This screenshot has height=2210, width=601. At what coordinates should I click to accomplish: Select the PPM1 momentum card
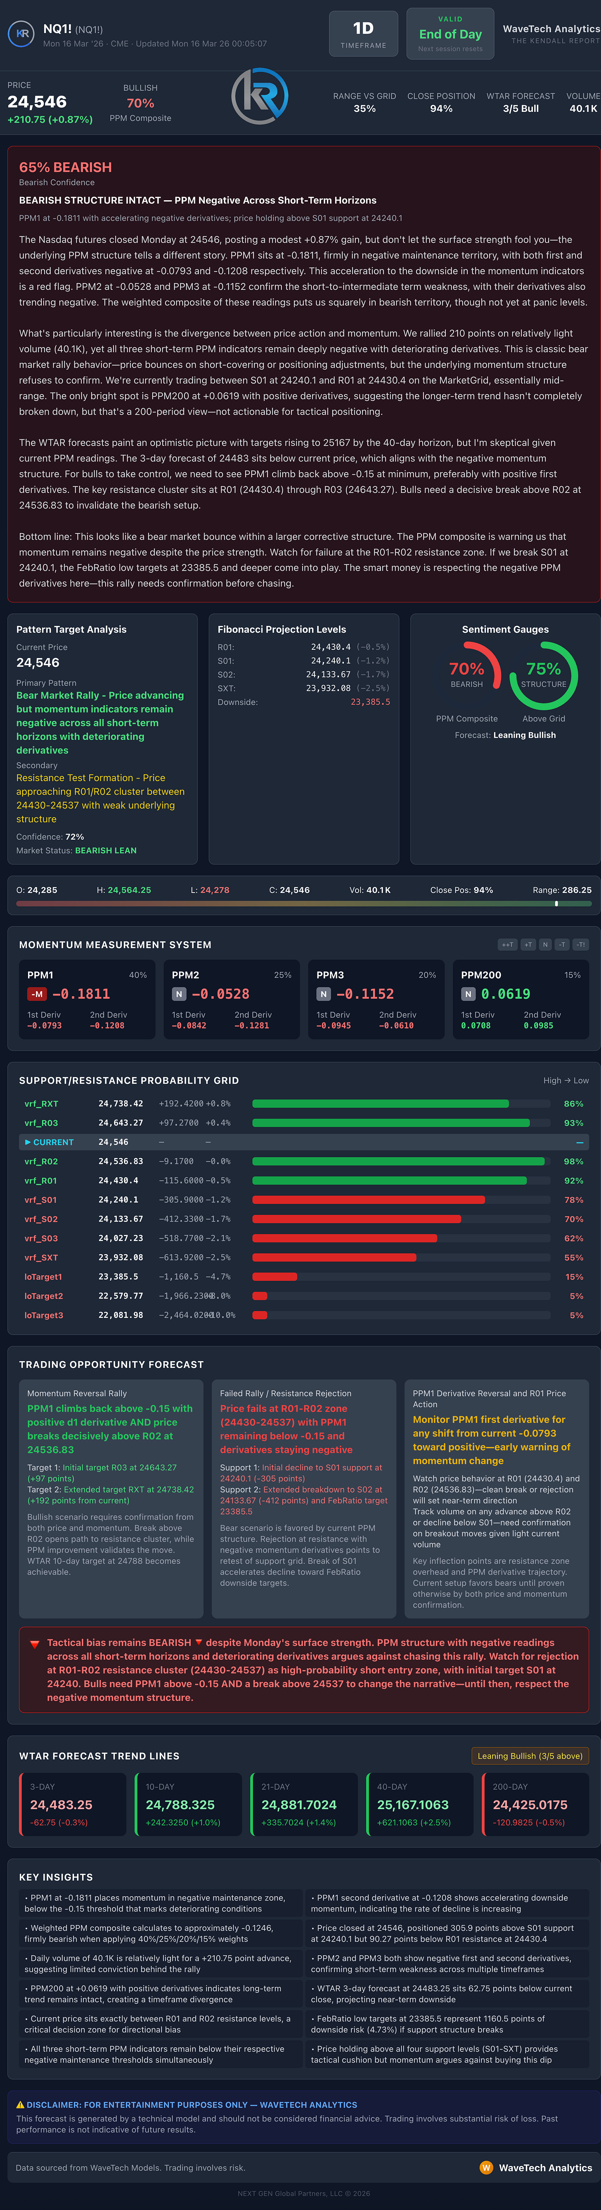[88, 1000]
